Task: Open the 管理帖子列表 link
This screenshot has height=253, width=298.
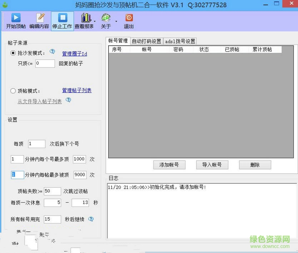Action: point(76,91)
